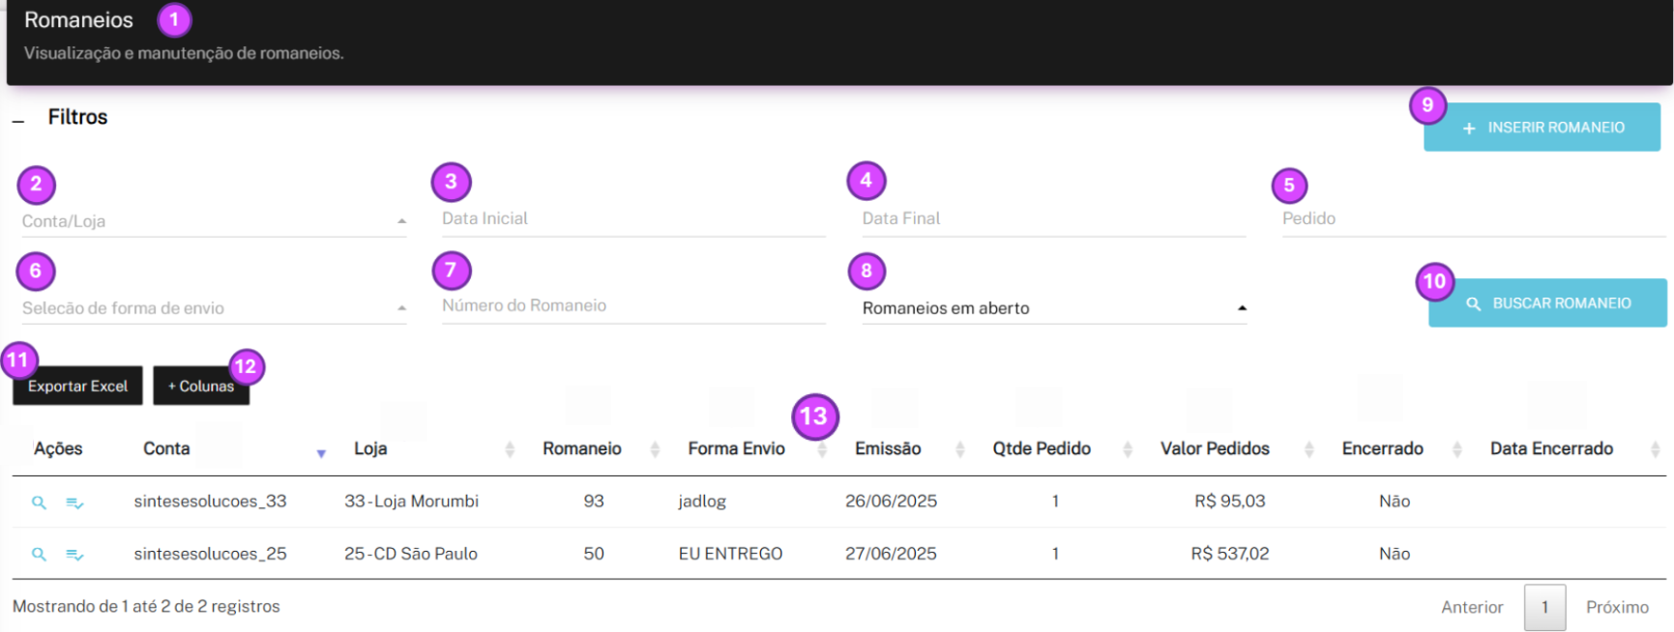Go to the Próximo page
The image size is (1674, 632).
[x=1617, y=608]
